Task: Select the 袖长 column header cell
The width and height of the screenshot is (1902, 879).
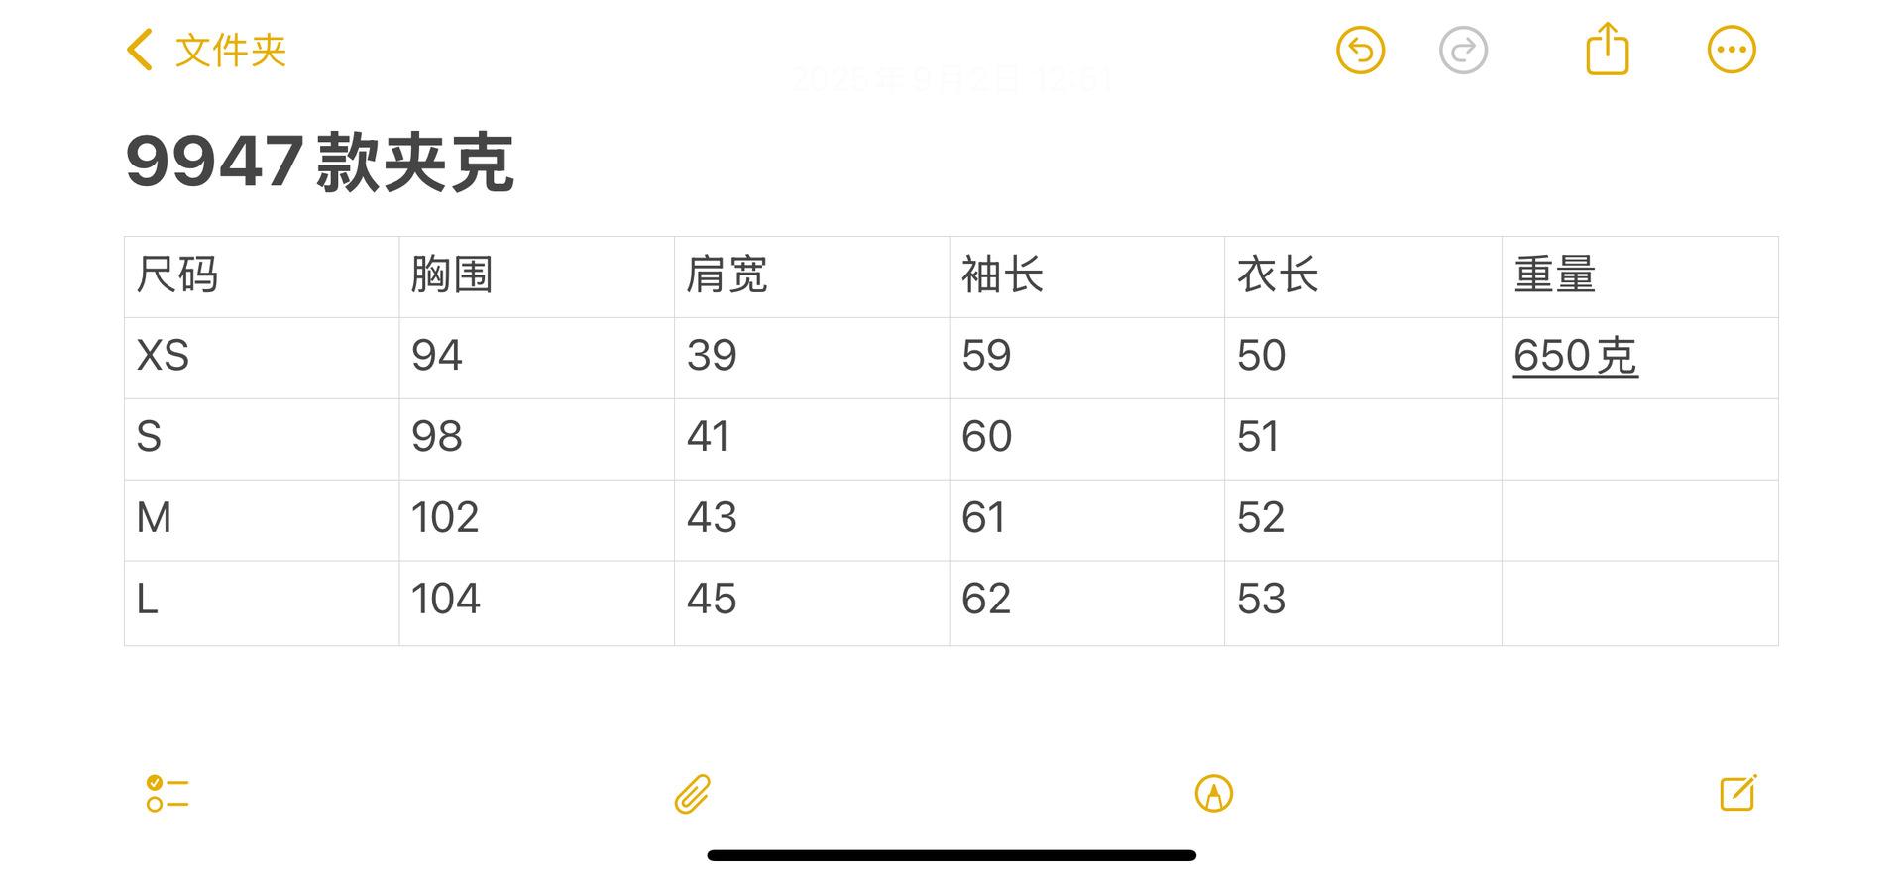Action: [1086, 276]
